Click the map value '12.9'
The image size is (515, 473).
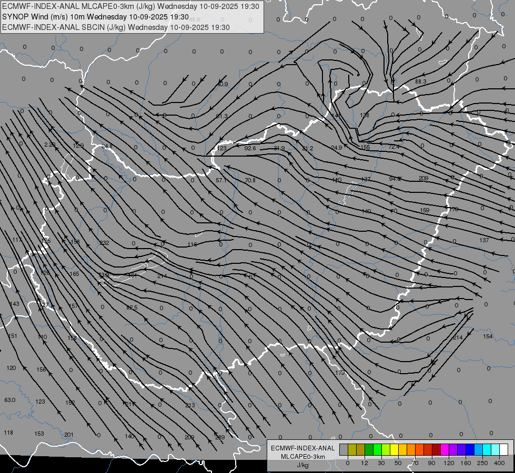pos(78,146)
